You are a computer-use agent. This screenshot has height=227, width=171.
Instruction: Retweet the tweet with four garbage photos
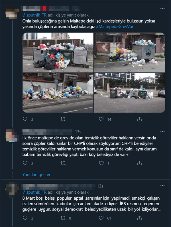point(63,119)
